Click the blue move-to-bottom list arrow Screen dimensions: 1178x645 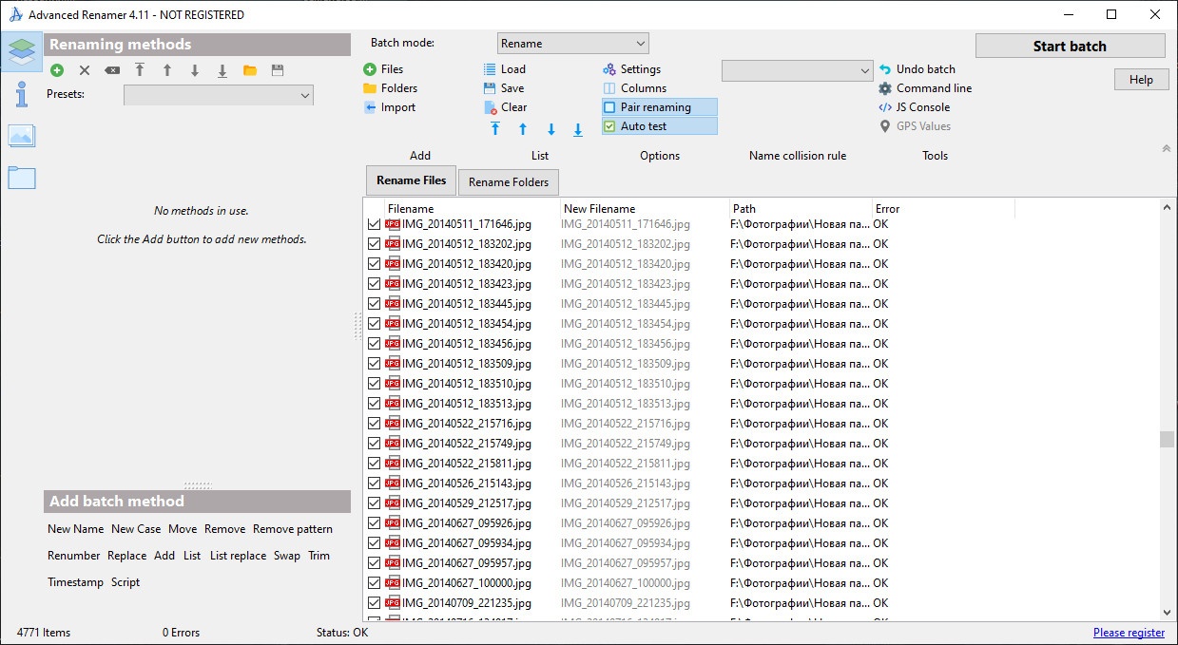pos(578,129)
